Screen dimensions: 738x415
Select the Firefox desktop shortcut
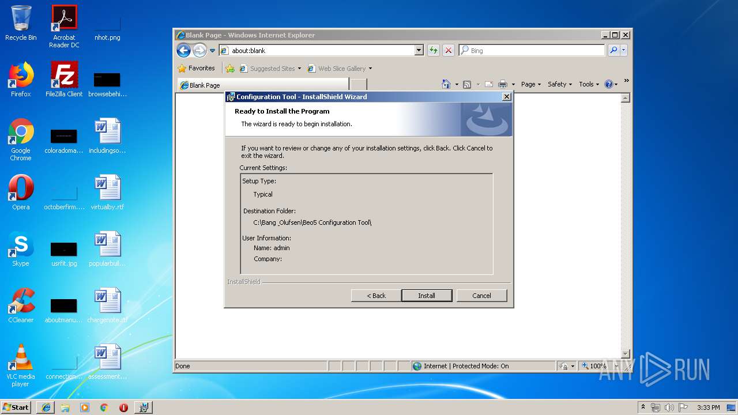click(21, 80)
